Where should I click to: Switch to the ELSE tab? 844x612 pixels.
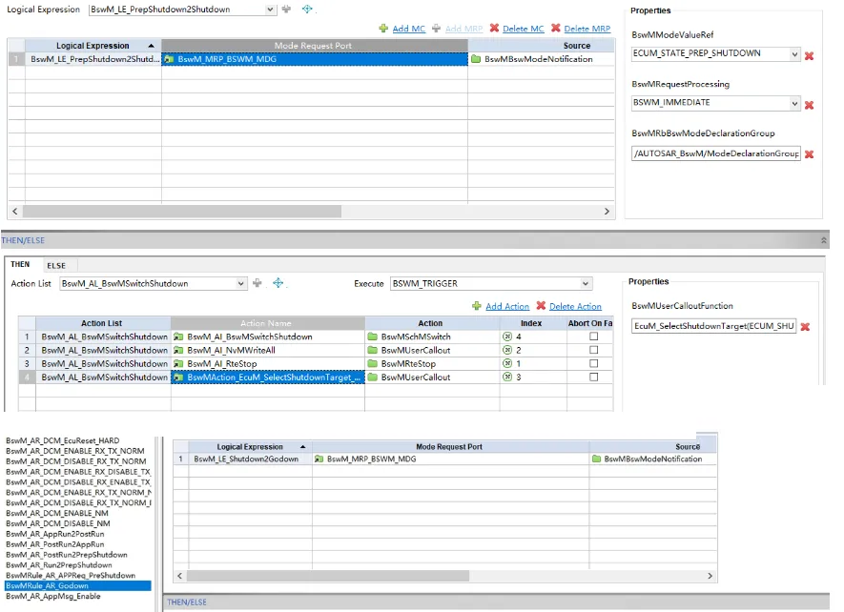pos(56,265)
